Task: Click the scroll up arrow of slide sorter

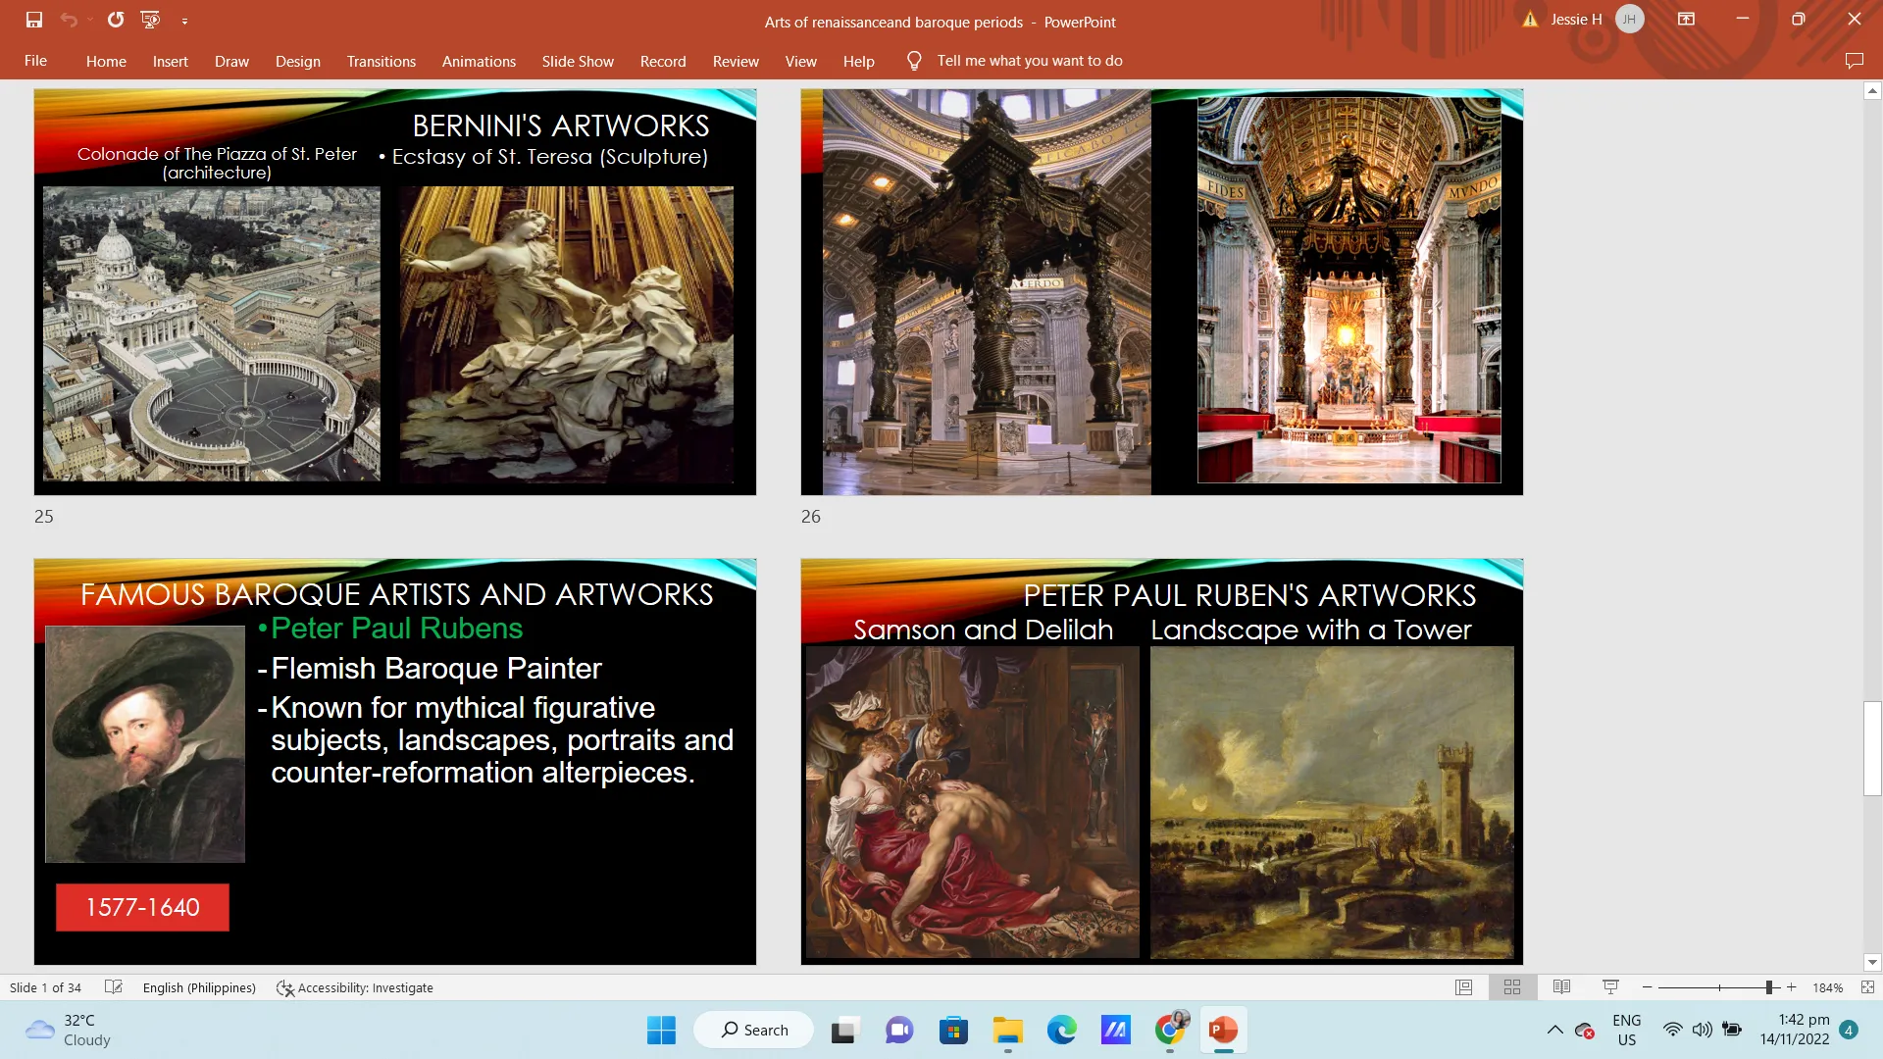Action: (1872, 90)
